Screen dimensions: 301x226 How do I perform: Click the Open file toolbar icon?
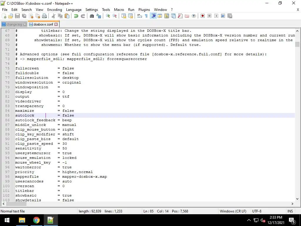click(11, 16)
